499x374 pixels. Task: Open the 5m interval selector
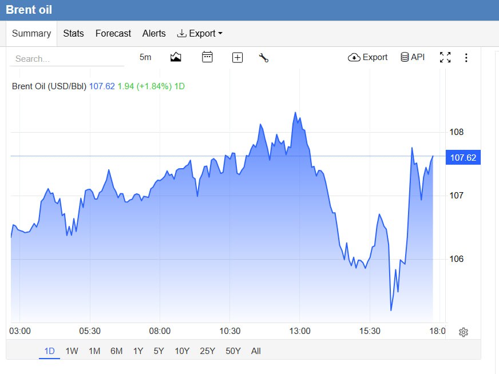145,57
